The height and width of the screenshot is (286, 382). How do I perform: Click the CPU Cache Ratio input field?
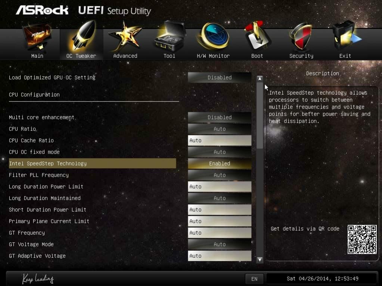pos(220,140)
